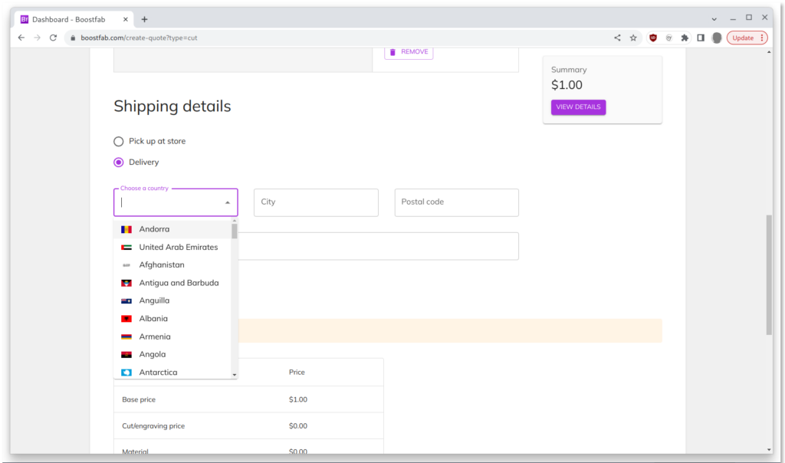Click the country list scrollbar thumb
The width and height of the screenshot is (785, 463).
coord(235,231)
